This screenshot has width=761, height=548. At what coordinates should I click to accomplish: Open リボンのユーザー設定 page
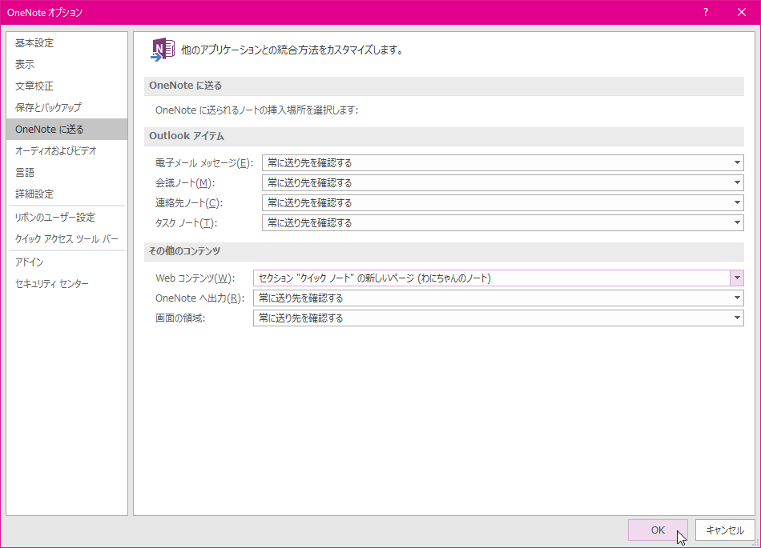(x=67, y=218)
